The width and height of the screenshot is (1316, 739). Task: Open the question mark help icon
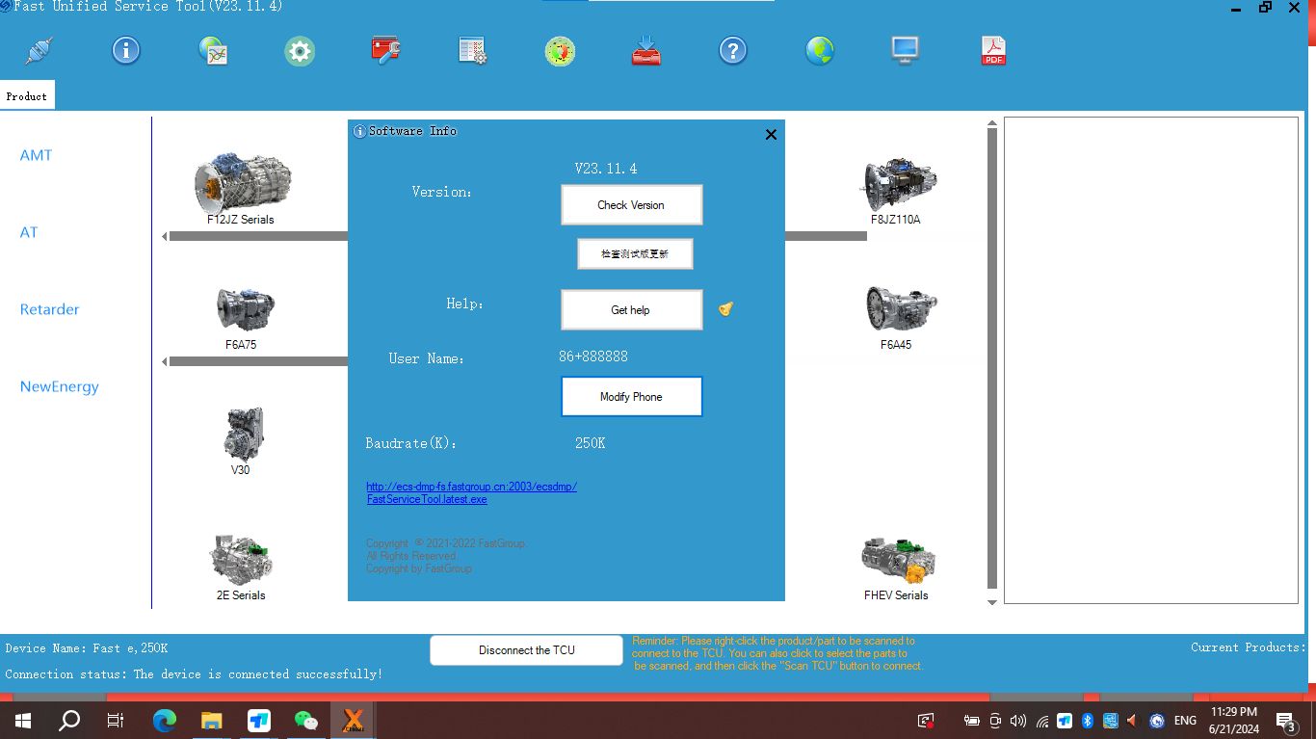coord(733,50)
